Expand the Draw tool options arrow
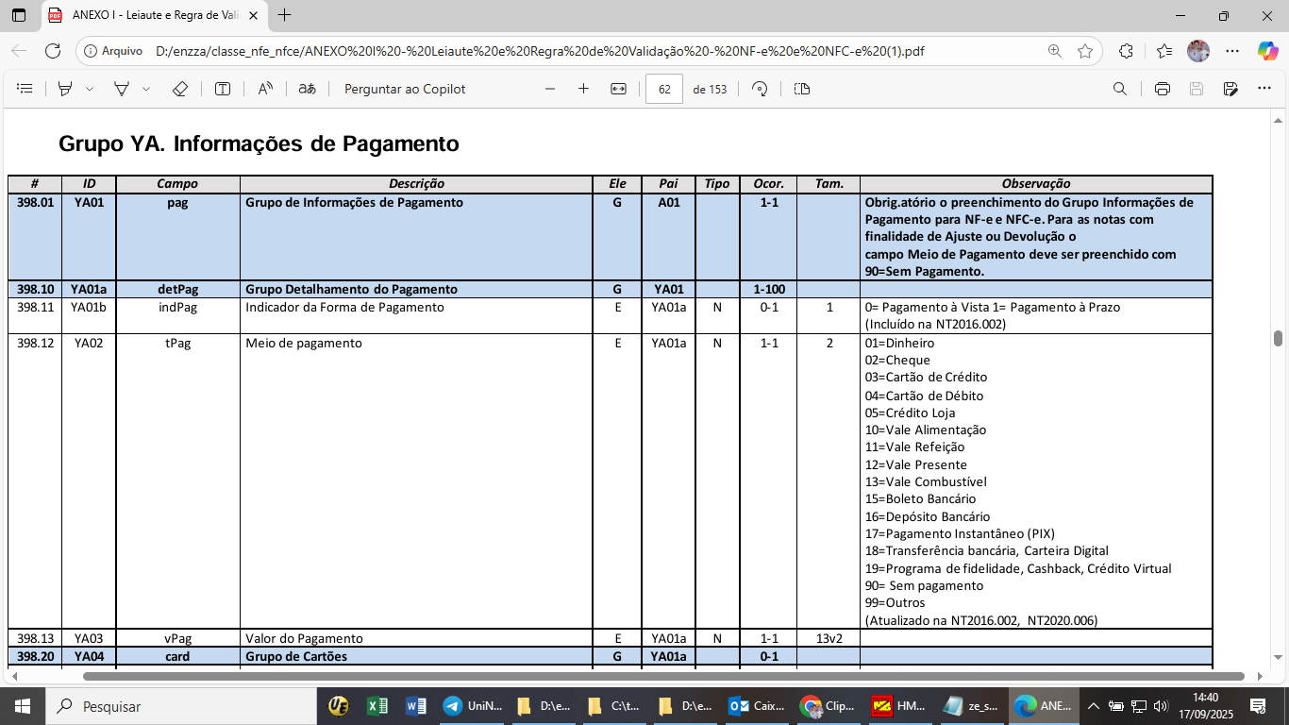The image size is (1289, 725). coord(146,89)
